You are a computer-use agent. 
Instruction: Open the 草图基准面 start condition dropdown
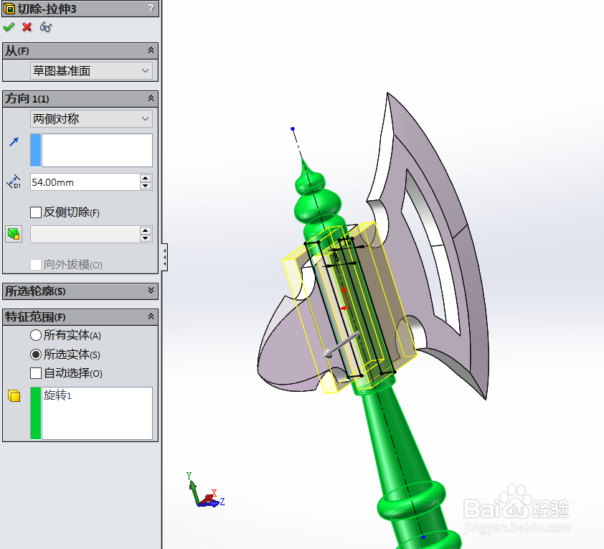tap(91, 71)
